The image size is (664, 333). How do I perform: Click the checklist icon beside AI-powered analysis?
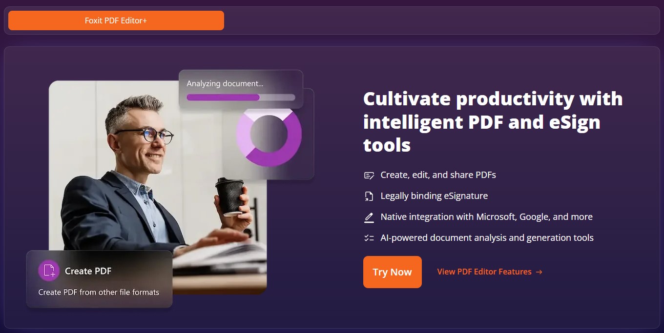[x=369, y=238]
